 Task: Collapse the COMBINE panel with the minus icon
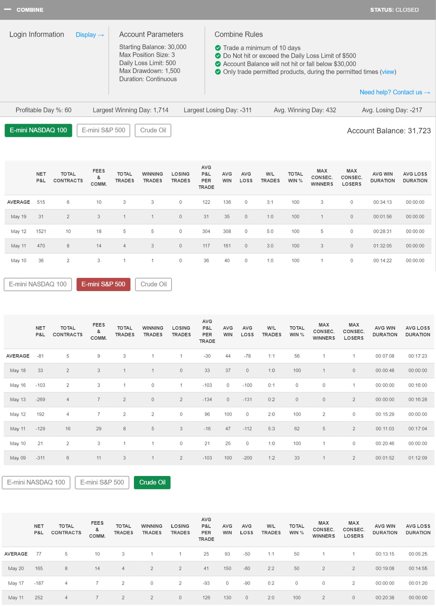[8, 10]
